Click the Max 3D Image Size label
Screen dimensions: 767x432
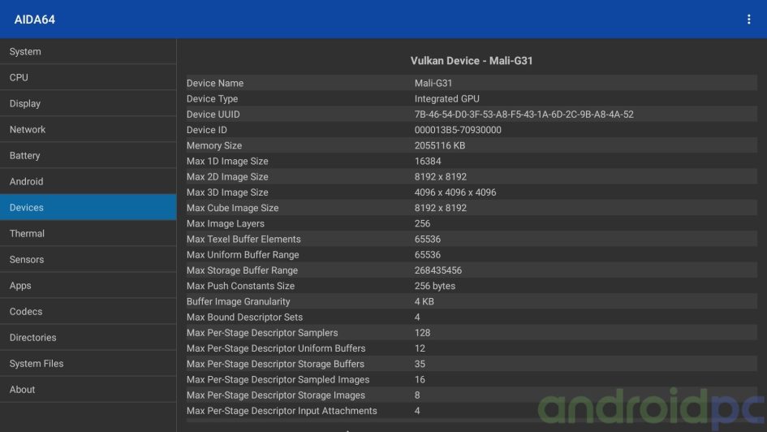[x=227, y=192]
